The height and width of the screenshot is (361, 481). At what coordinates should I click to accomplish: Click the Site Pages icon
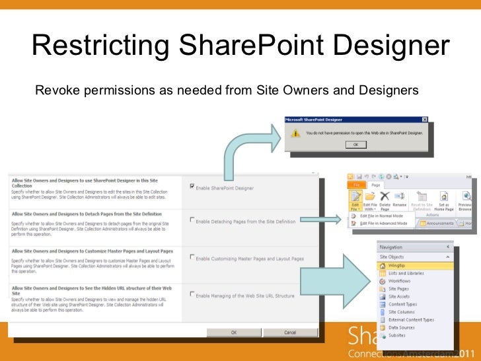click(383, 289)
